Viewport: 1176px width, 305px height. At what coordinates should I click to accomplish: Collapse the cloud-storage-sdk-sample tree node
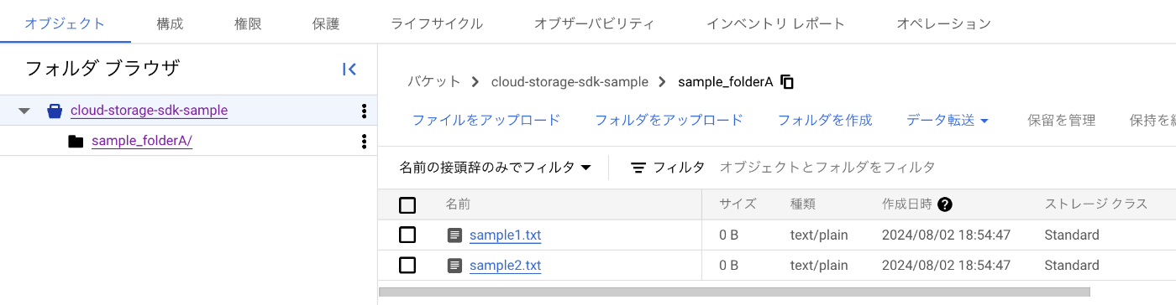[24, 111]
